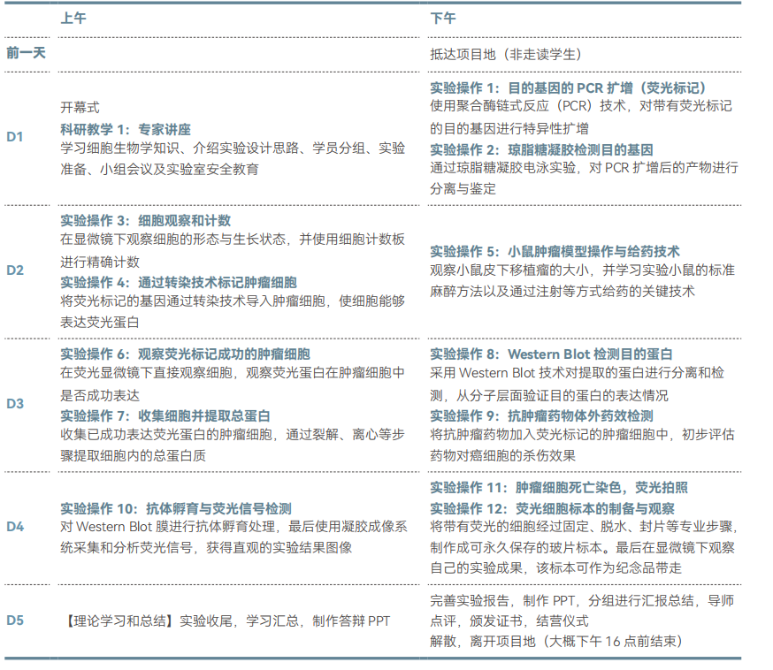Image resolution: width=773 pixels, height=670 pixels.
Task: Click the 实验操作 3：细胞观察和计数 heading
Action: (145, 221)
